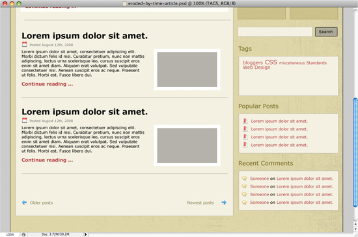Screen dimensions: 358x237
Task: Click the bloggers tag
Action: tap(253, 62)
